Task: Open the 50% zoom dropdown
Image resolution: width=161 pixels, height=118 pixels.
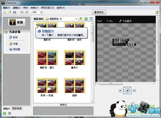Action: [42, 12]
